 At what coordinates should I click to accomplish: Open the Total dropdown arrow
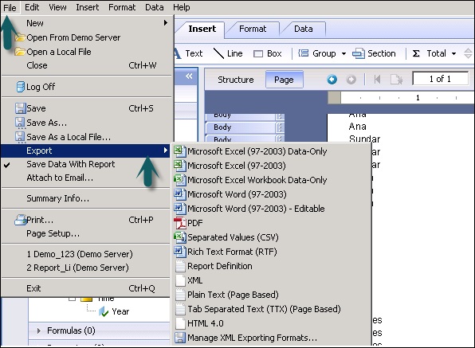453,54
